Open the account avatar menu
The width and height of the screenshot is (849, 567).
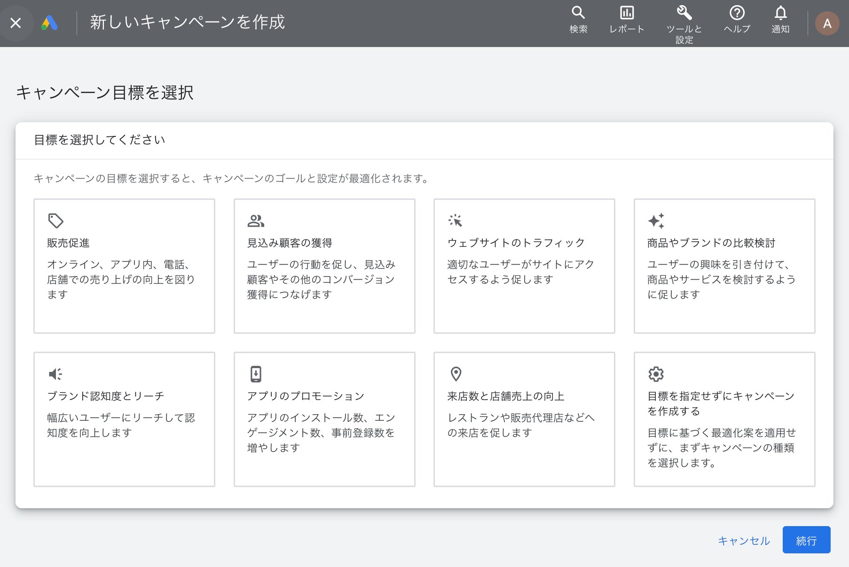coord(827,23)
